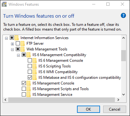130x116 pixels.
Task: Select IIS Metabase and IIS 6 configuration compatibility label
Action: pos(80,78)
